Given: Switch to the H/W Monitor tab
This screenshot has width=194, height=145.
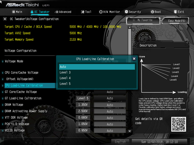Looking at the screenshot, I should 110,12.
